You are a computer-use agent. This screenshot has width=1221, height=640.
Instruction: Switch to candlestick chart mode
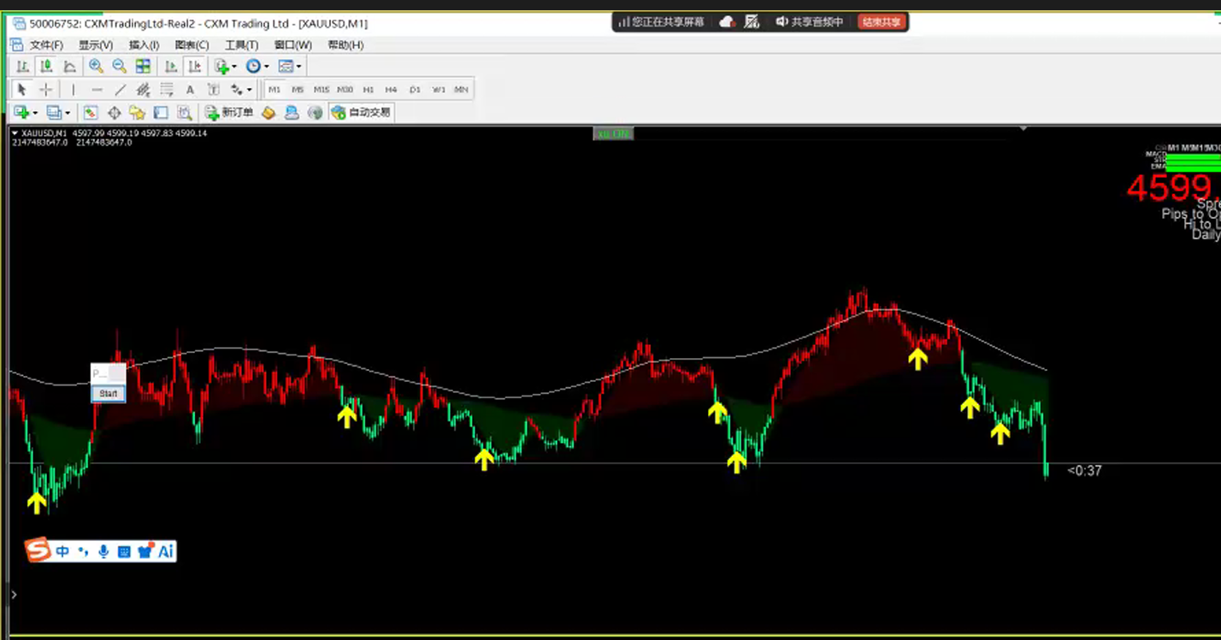coord(46,67)
